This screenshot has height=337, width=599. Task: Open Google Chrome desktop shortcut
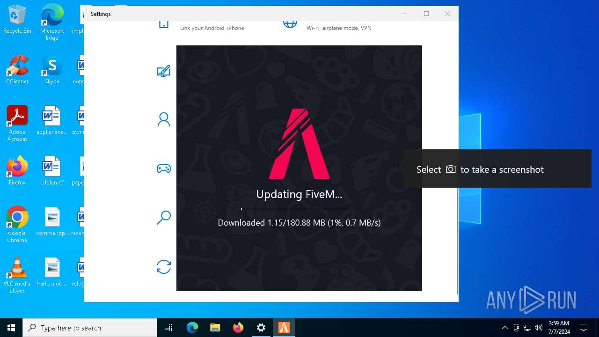[17, 225]
